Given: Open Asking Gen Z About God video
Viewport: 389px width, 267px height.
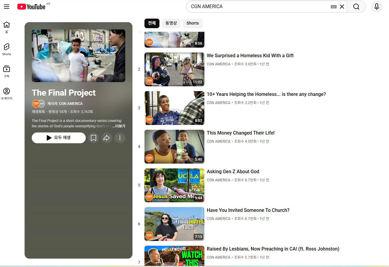Looking at the screenshot, I should pos(233,171).
